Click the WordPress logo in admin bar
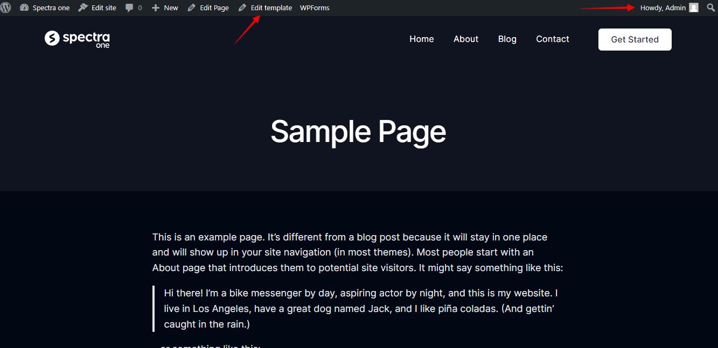Screen dimensions: 718x348 tap(6, 8)
